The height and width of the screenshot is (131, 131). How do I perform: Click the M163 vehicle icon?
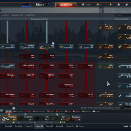(61, 47)
